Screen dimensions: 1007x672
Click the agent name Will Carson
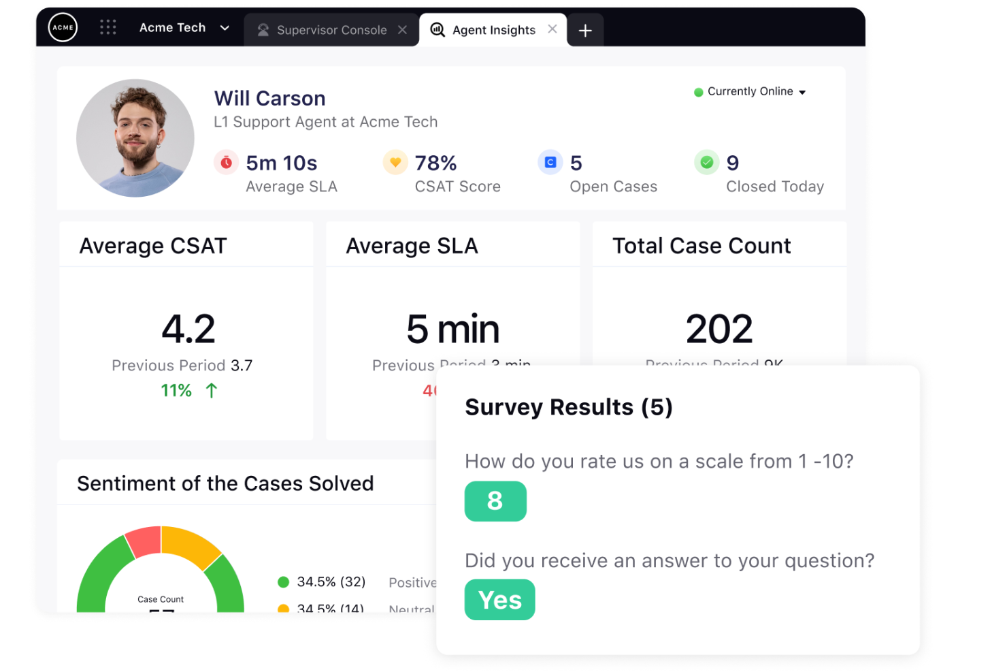270,99
